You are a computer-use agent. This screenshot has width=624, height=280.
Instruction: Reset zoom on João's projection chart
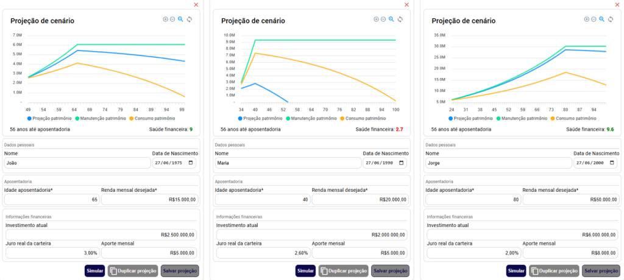(190, 19)
